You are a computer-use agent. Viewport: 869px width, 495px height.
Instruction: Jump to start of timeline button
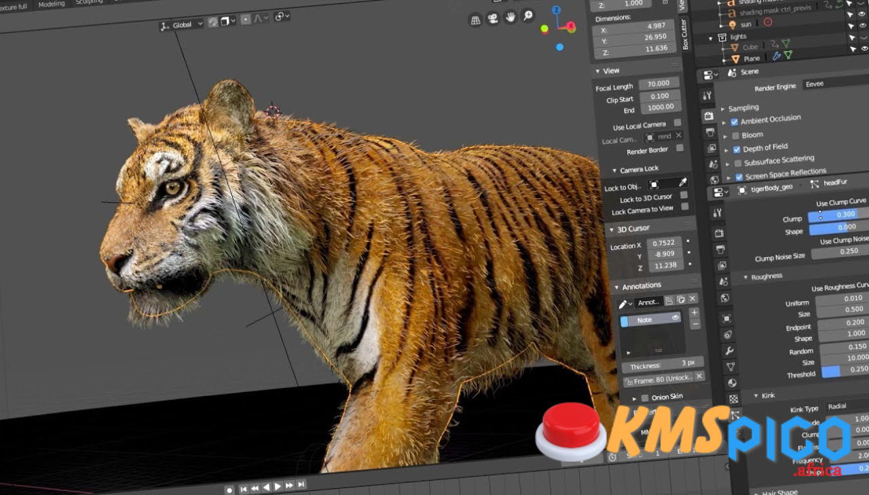pyautogui.click(x=242, y=488)
